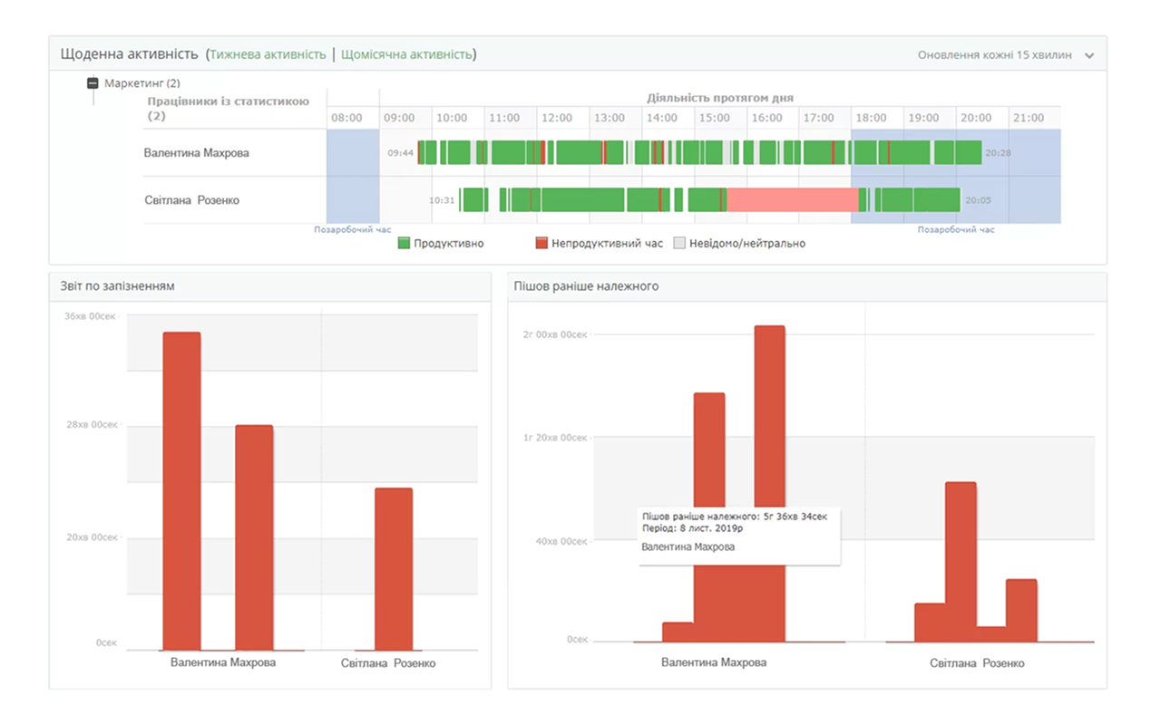Click the tallest lateness bar for Валентина Махрова

[x=181, y=491]
